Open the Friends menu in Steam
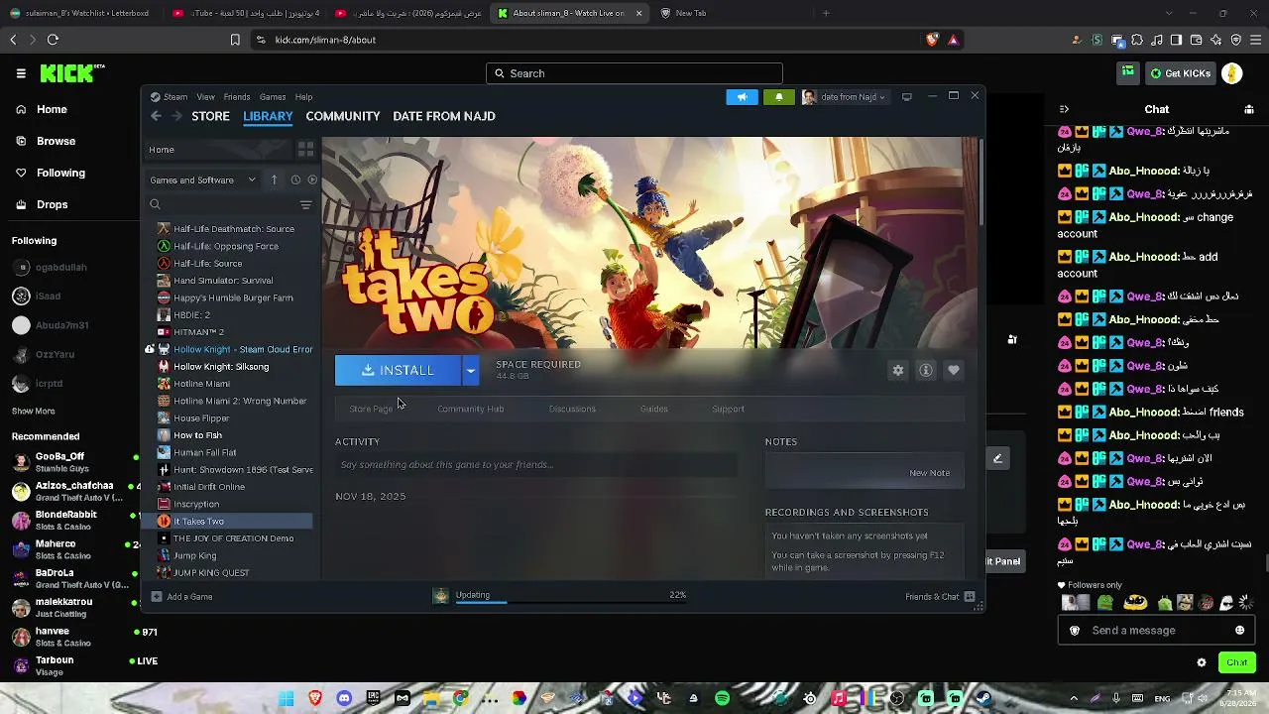The height and width of the screenshot is (714, 1269). pyautogui.click(x=237, y=97)
